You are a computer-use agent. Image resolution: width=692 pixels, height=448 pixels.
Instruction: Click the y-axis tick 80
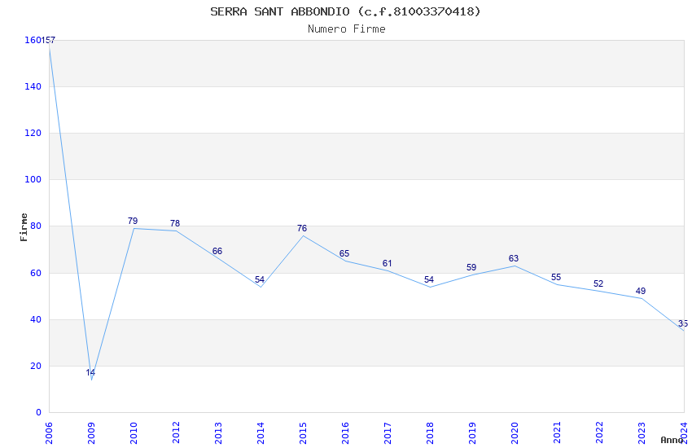[36, 226]
